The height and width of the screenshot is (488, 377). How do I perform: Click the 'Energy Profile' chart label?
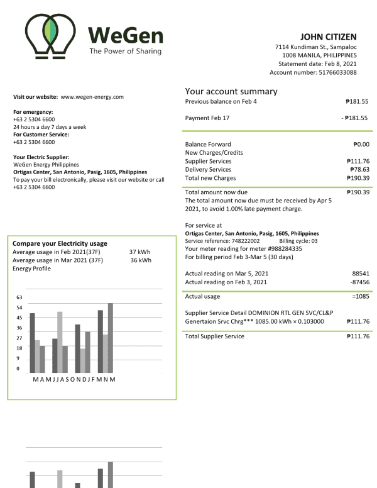click(32, 269)
